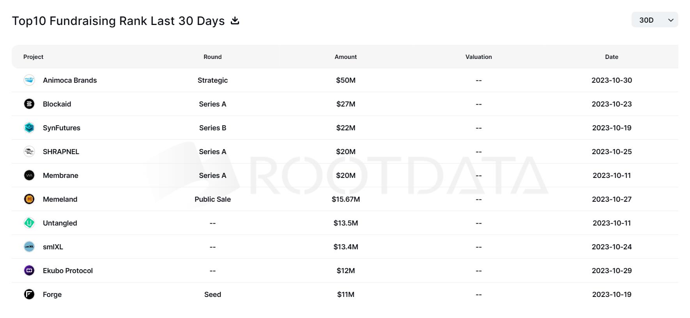The width and height of the screenshot is (690, 318).
Task: Click the Untangled logo icon
Action: pos(29,223)
